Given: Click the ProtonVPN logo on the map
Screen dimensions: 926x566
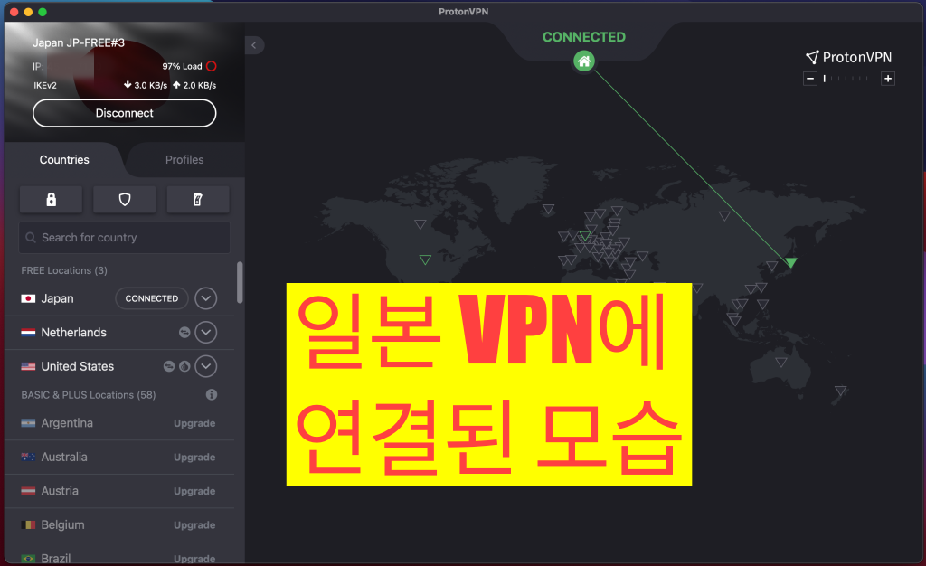Looking at the screenshot, I should 848,57.
